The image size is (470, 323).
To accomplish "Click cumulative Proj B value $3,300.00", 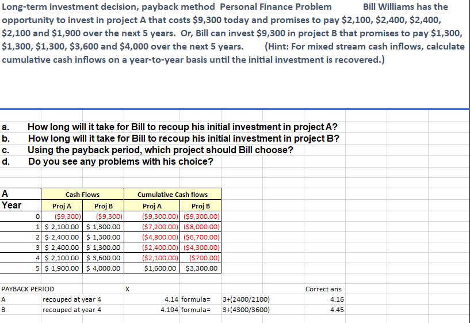I will coord(201,268).
